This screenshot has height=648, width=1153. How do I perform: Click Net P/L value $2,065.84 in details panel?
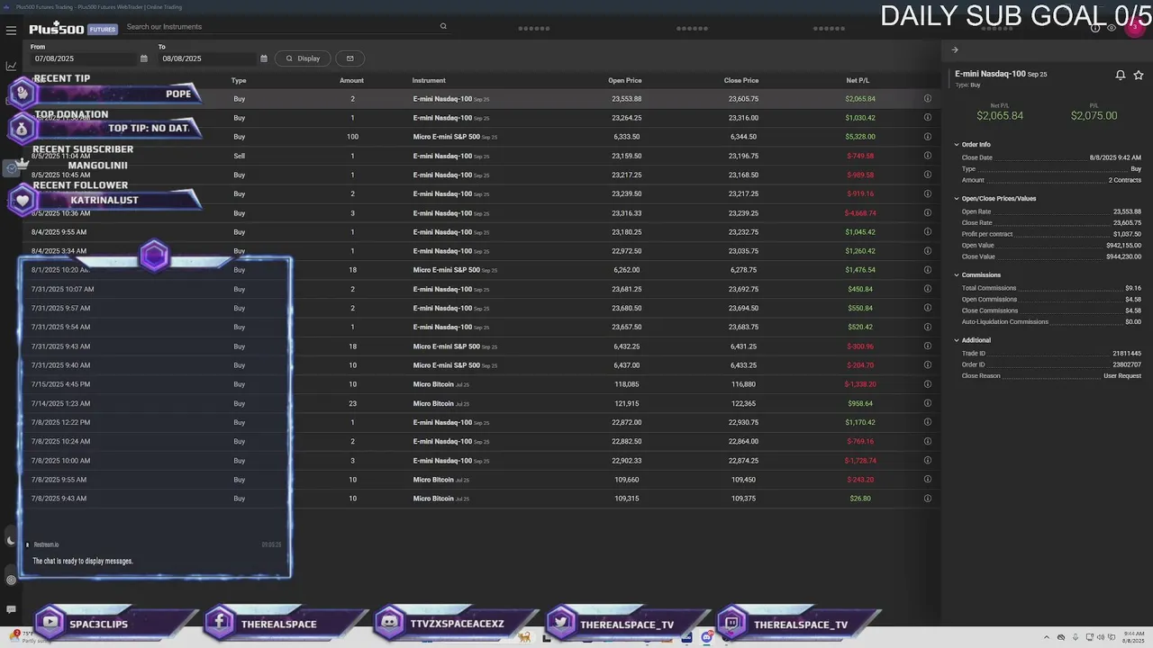[1000, 115]
